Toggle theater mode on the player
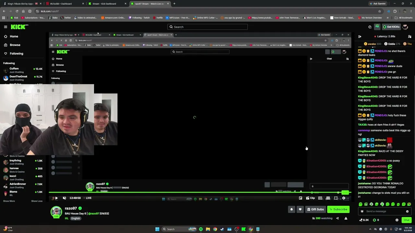Viewport: 415px width, 233px height. pyautogui.click(x=328, y=198)
